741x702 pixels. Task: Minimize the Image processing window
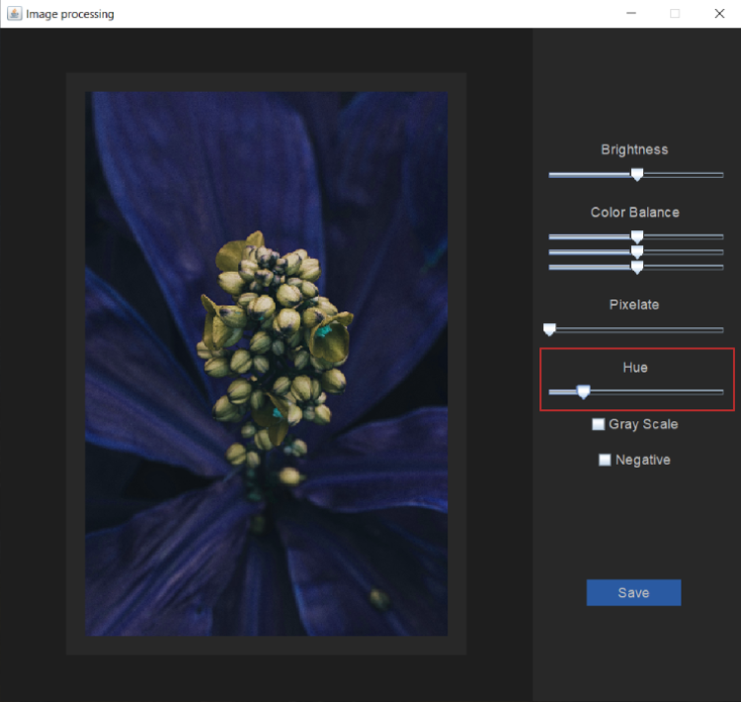click(631, 13)
